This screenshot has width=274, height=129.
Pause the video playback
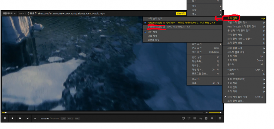point(5,118)
